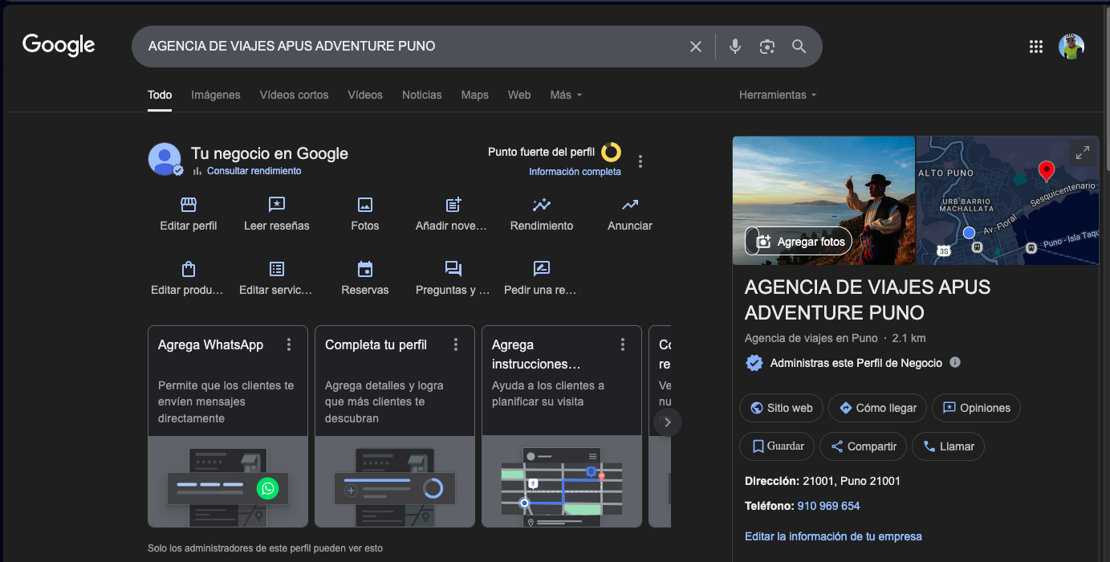1110x562 pixels.
Task: Switch to the Imágenes tab
Action: coord(216,95)
